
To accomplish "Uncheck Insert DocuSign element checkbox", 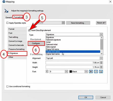I will pyautogui.click(x=29, y=30).
